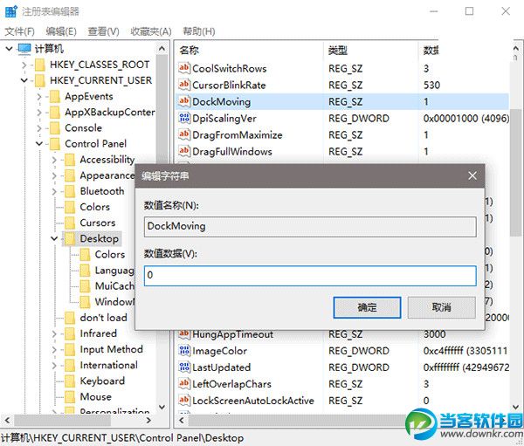Click the LastUpdated DWORD value icon

pyautogui.click(x=184, y=367)
